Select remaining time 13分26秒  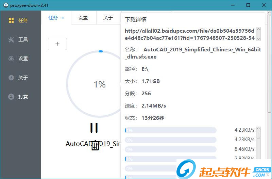153,118
